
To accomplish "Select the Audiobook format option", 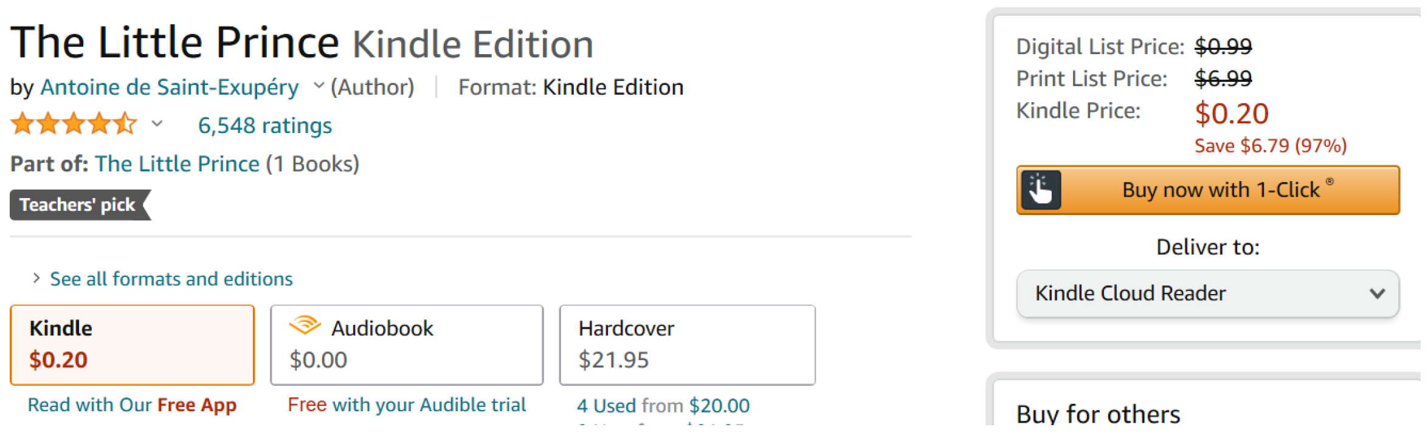I will tap(406, 344).
